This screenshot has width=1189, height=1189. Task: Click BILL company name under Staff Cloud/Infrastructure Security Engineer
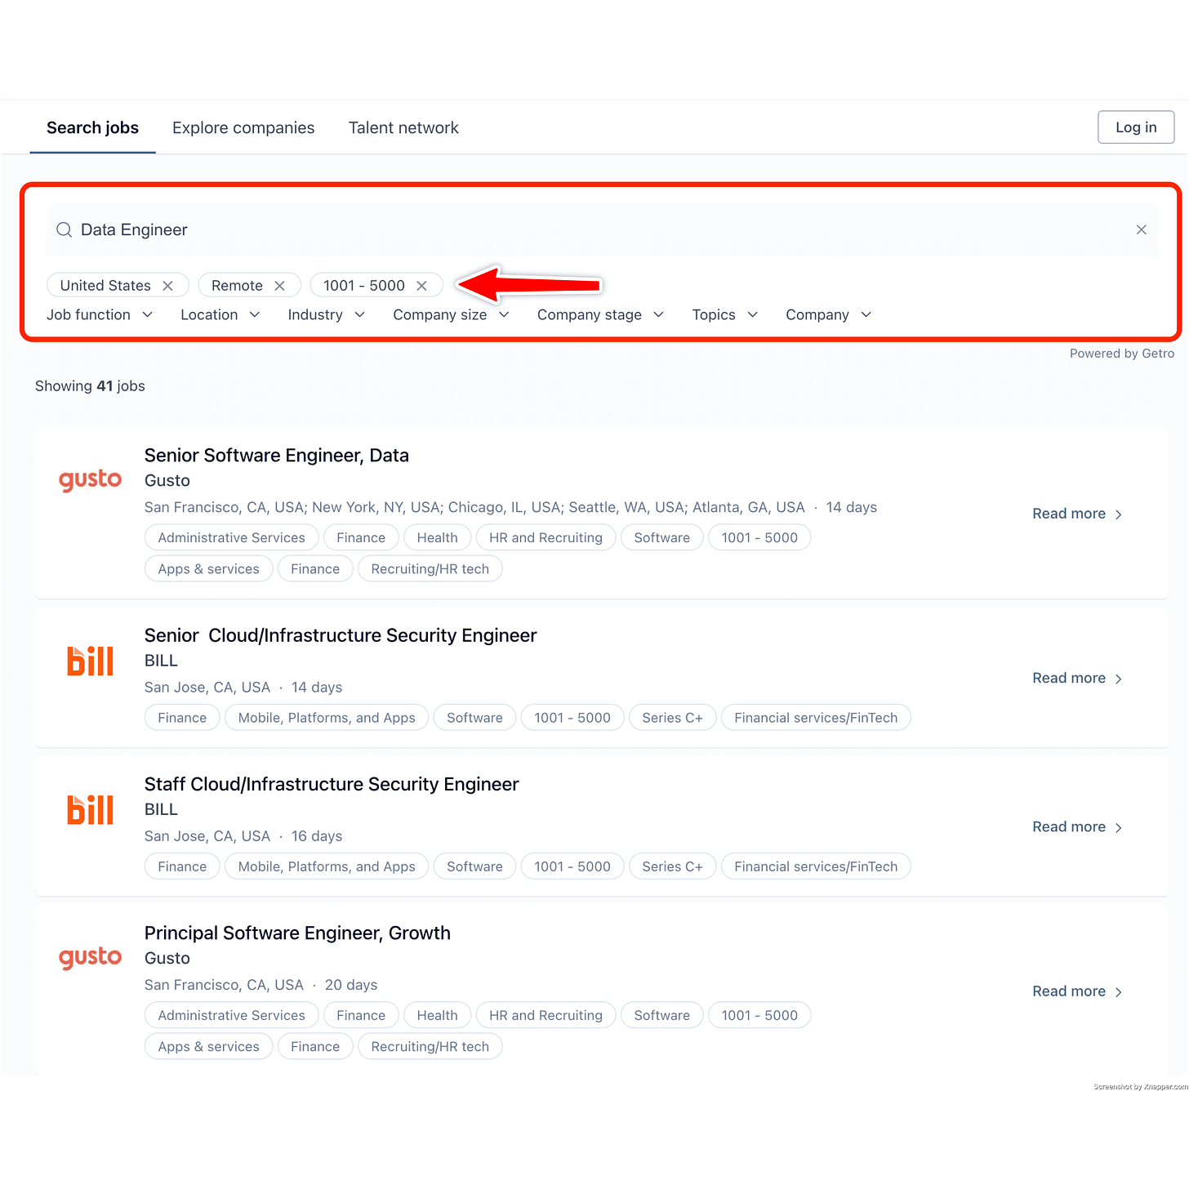click(161, 809)
